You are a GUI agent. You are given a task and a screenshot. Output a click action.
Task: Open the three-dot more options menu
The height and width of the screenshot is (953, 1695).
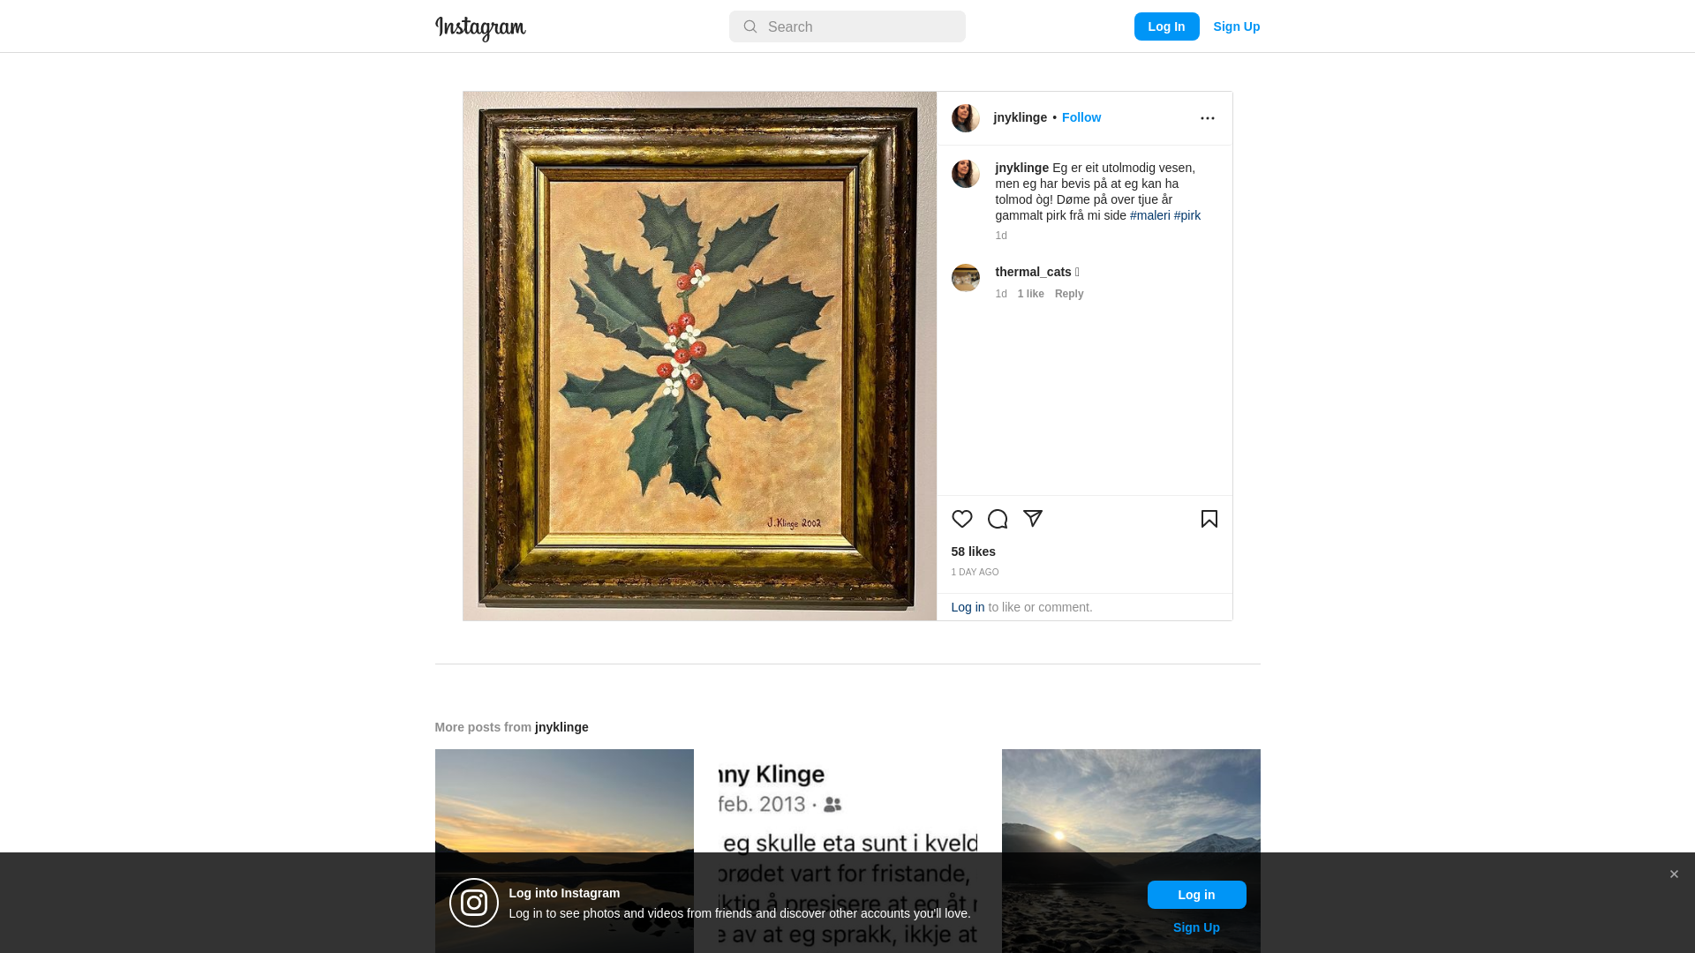(x=1208, y=118)
